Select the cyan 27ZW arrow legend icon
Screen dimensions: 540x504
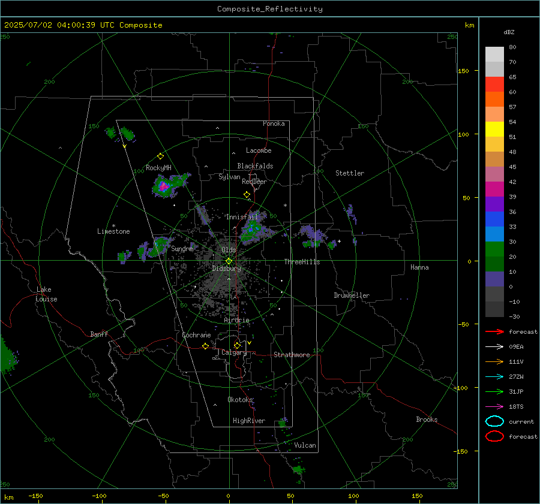point(494,377)
